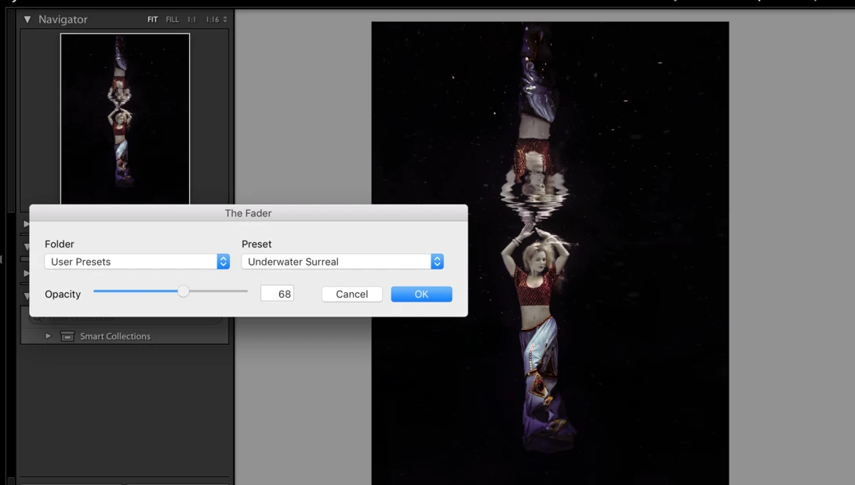This screenshot has width=855, height=485.
Task: Click the Opacity slider handle
Action: pyautogui.click(x=184, y=291)
